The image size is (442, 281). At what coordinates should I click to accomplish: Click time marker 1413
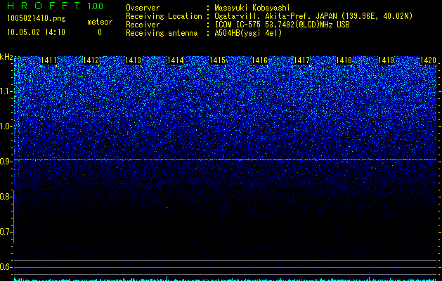point(133,60)
